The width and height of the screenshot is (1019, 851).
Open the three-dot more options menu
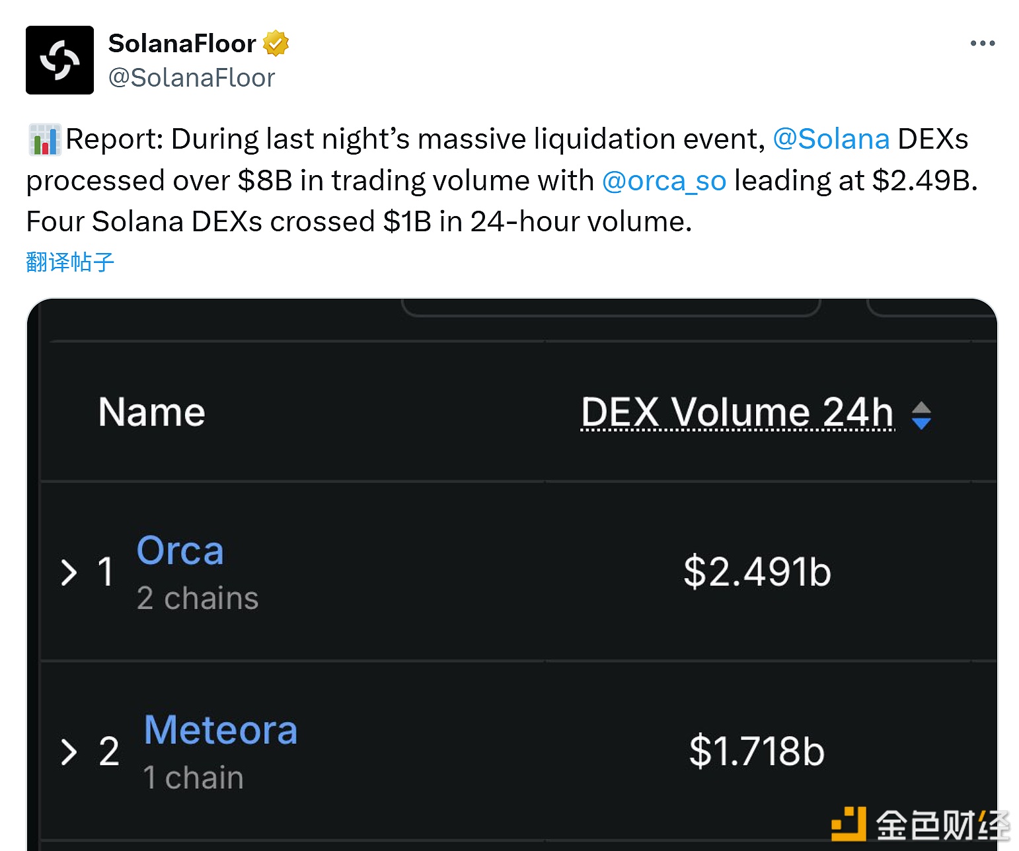pos(982,44)
